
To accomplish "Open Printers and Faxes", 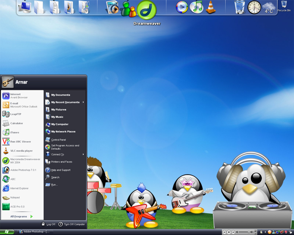I will click(x=65, y=162).
